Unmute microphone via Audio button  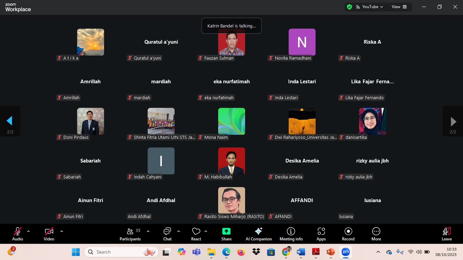point(18,234)
